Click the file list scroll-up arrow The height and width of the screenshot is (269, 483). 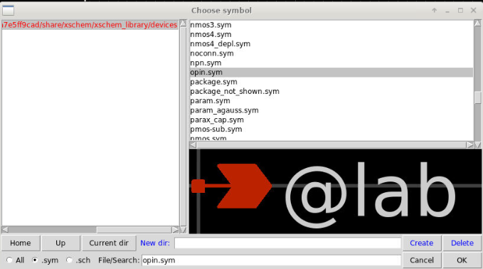point(478,23)
